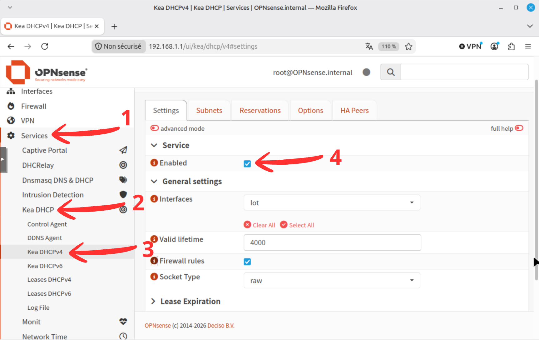This screenshot has height=340, width=539.
Task: Switch to the HA Peers tab
Action: tap(354, 110)
